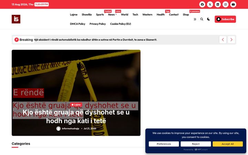Open the search icon in header
Viewport: 248px width, 155px height.
point(201,19)
